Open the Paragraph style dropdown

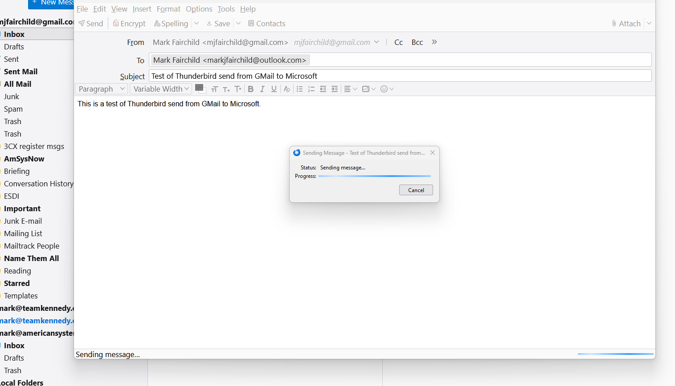(x=101, y=89)
